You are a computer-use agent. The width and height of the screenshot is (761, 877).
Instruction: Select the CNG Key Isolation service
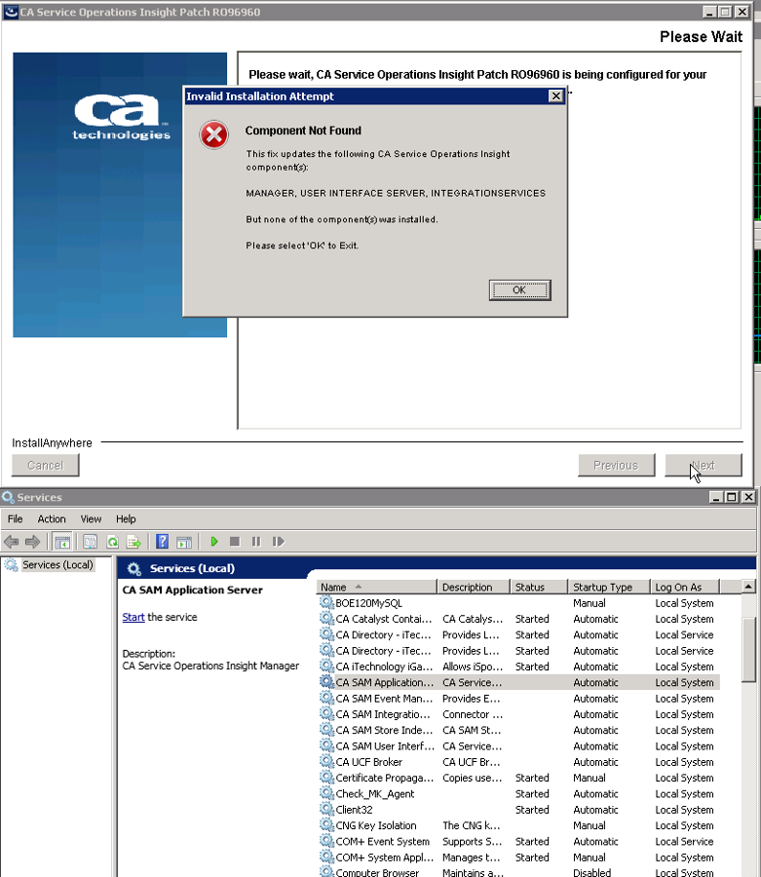(518, 825)
